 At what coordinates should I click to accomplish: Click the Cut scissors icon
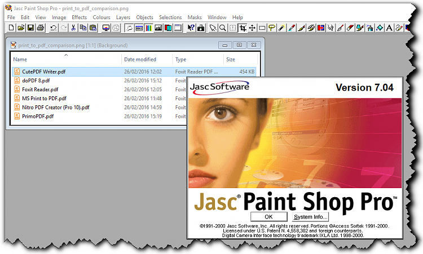[73, 28]
